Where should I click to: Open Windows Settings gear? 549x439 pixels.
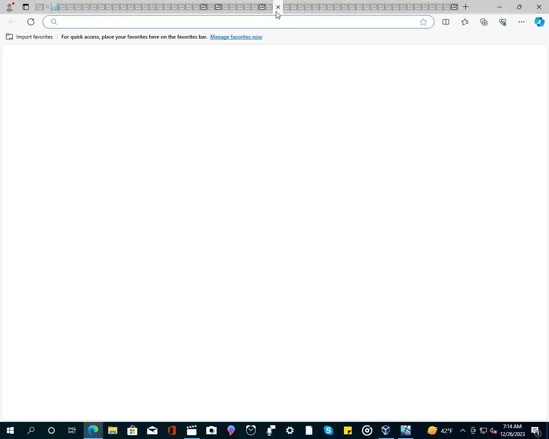[290, 430]
